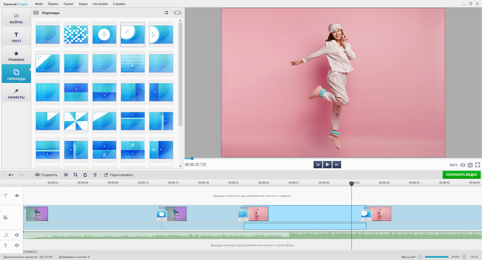Click the apply-to-all transitions icon
Image resolution: width=482 pixels, height=260 pixels.
click(177, 13)
